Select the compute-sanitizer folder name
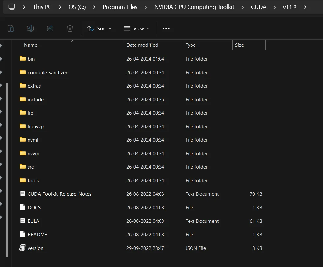This screenshot has height=267, width=323. (47, 73)
